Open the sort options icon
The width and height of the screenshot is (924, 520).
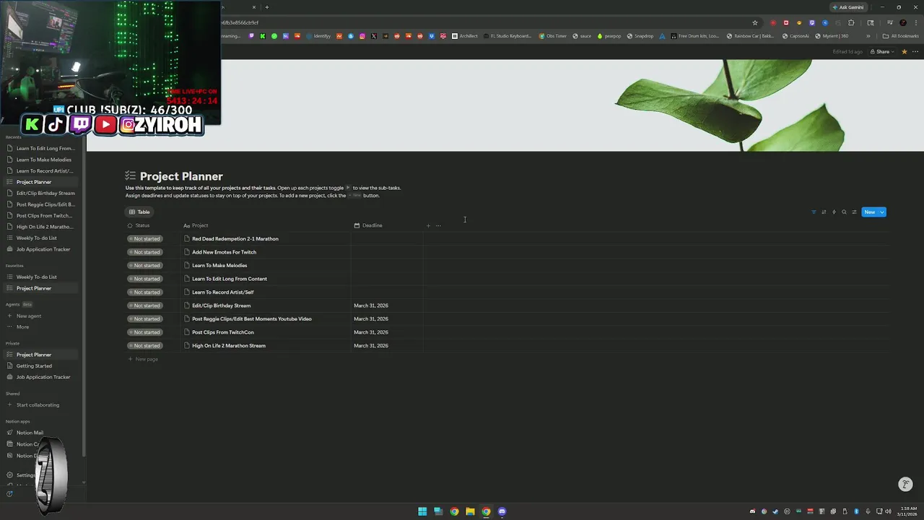[824, 212]
